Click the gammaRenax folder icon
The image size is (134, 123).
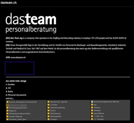[x=92, y=113]
